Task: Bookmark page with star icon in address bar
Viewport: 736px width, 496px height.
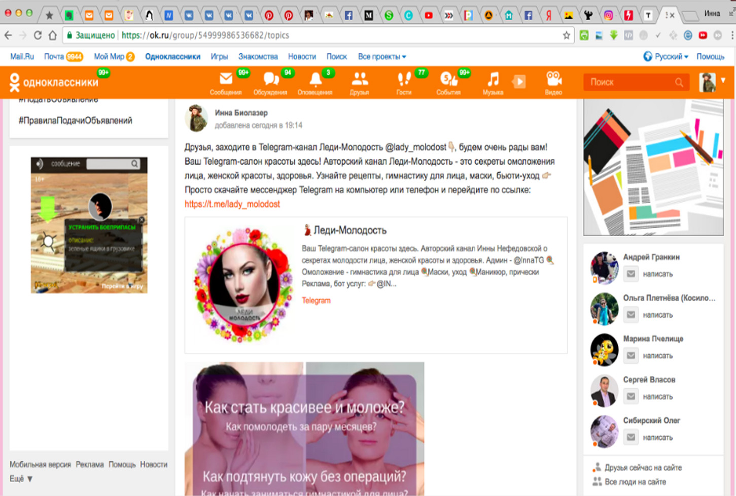Action: click(566, 36)
